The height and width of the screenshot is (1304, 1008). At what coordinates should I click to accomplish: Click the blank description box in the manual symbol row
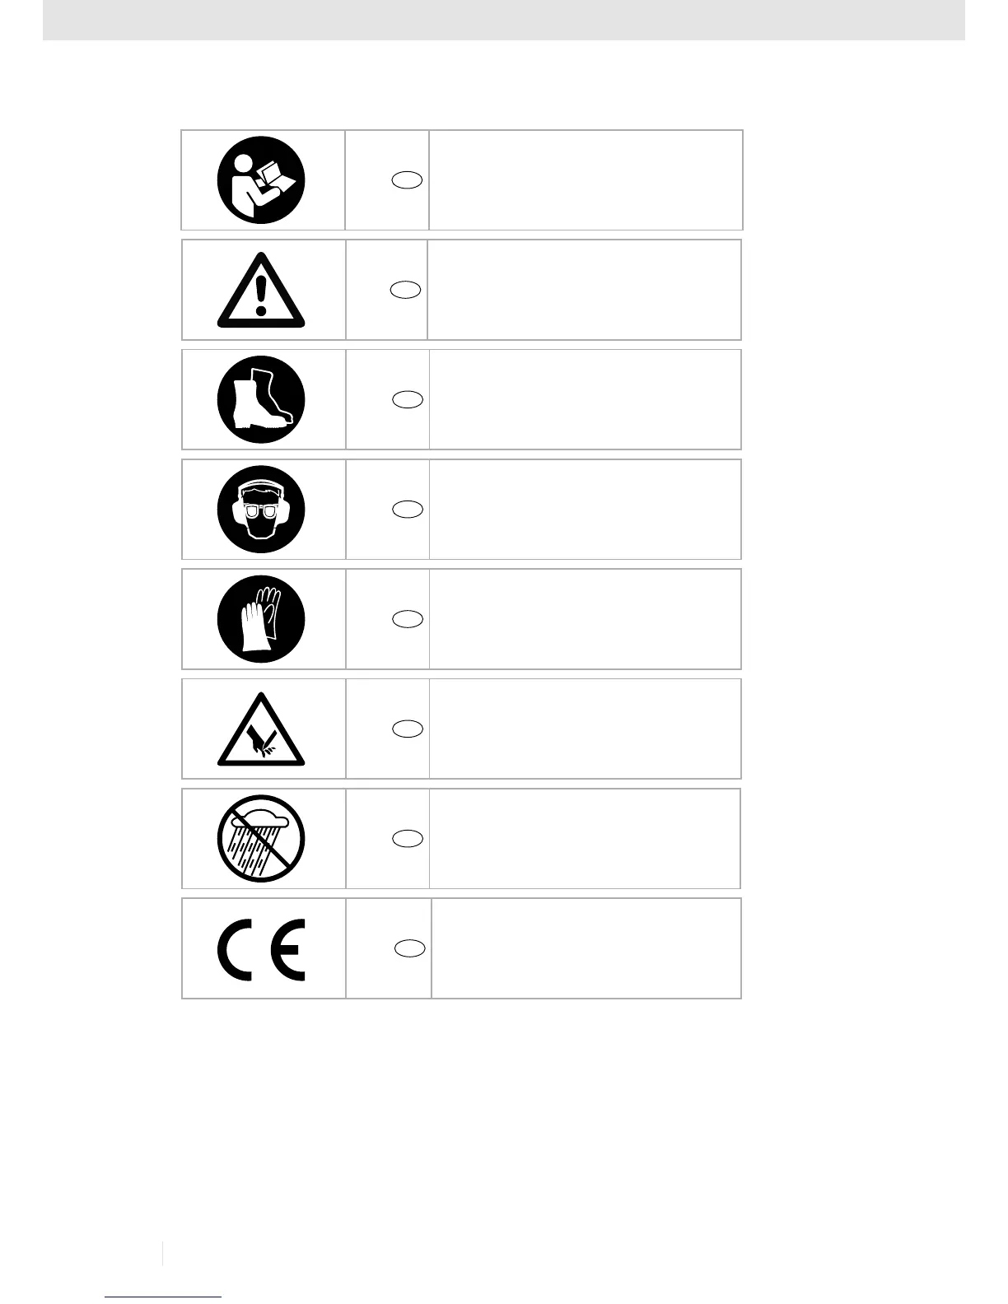586,179
